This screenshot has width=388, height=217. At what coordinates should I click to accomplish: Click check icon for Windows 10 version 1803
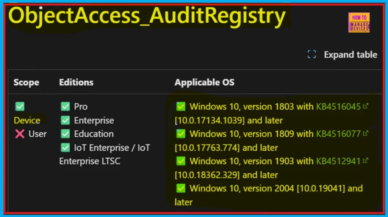(181, 106)
